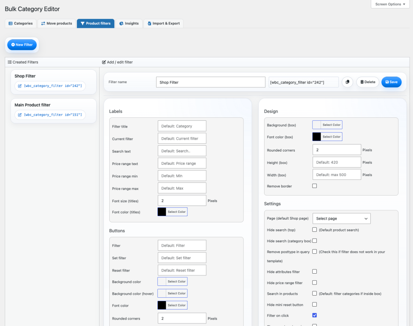Open the Select page dropdown

coord(342,218)
